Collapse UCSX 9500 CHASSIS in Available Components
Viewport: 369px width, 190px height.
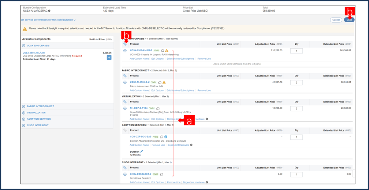click(23, 46)
